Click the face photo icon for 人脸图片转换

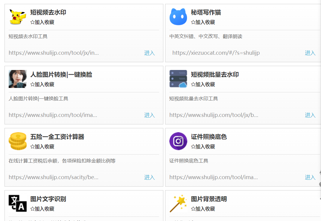17,79
